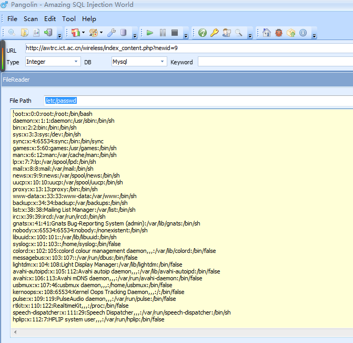Click the www-data:x:33:33 line

(75, 196)
